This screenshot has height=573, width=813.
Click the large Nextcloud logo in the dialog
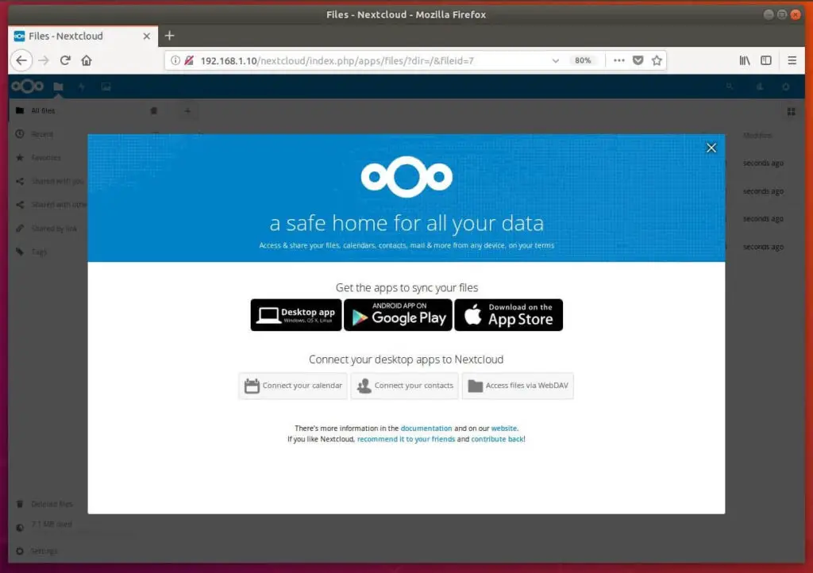click(x=407, y=177)
